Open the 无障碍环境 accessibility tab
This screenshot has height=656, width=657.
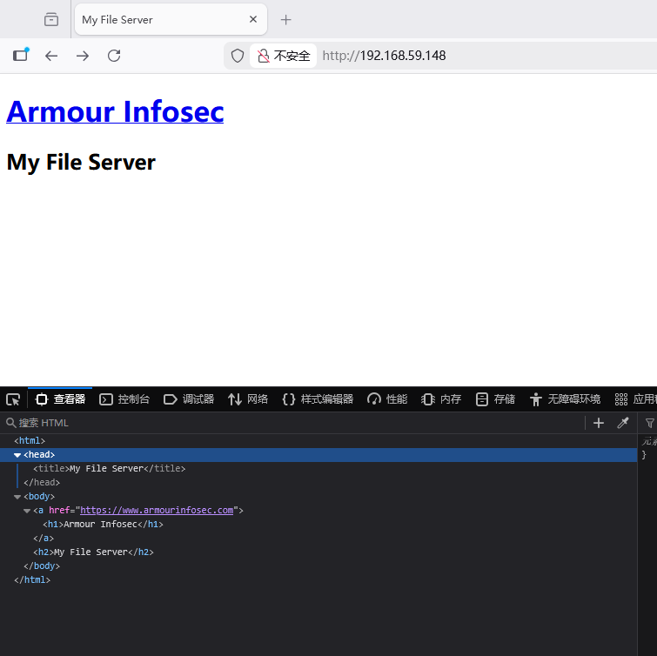tap(565, 399)
